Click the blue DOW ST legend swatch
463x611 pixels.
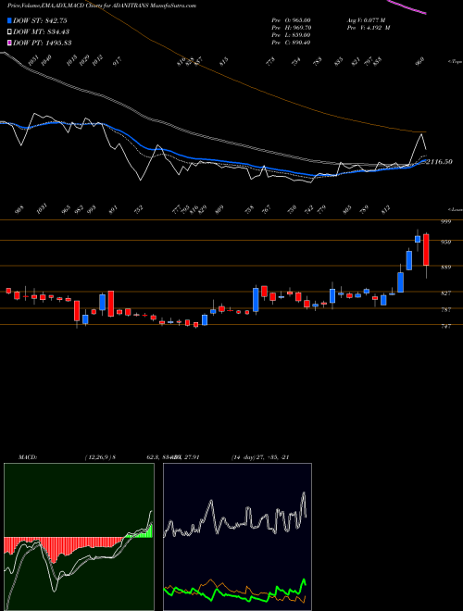coord(9,20)
